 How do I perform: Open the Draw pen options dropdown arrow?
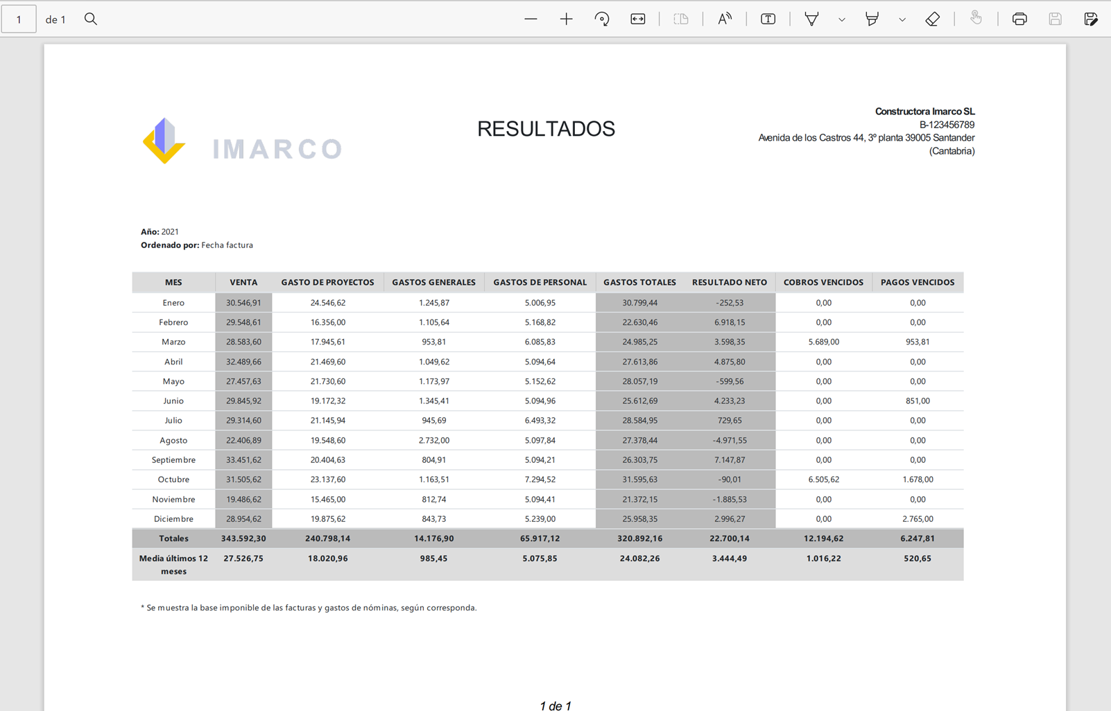point(842,19)
